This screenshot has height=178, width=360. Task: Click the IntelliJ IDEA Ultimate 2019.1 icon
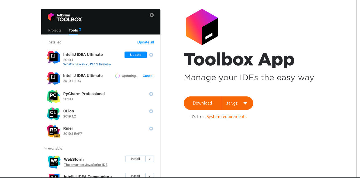tap(53, 57)
